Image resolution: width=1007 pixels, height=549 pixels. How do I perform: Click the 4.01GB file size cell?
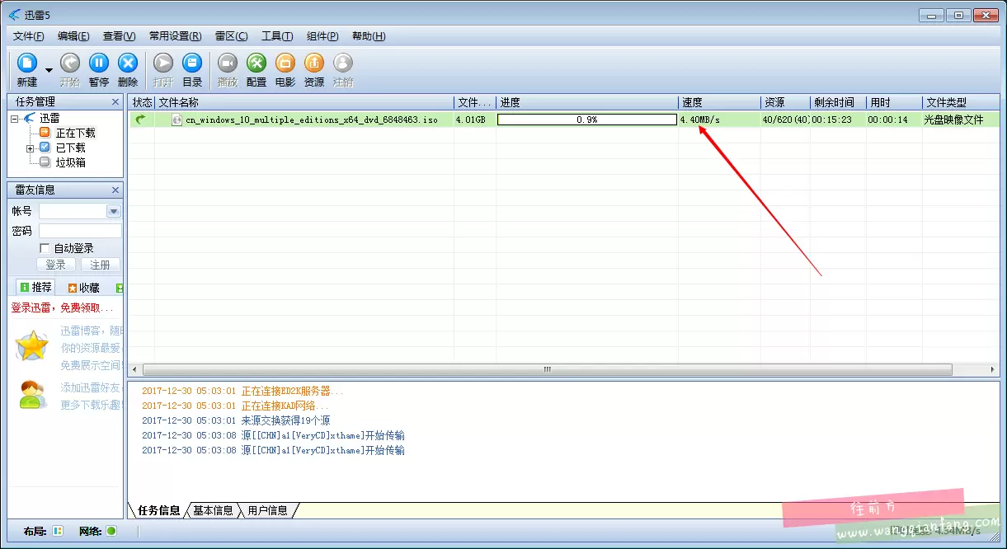(x=470, y=120)
